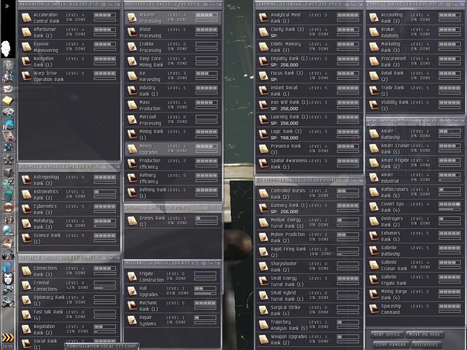Open the character sheet Vitruvian man icon
This screenshot has height=350, width=467.
pos(8,65)
